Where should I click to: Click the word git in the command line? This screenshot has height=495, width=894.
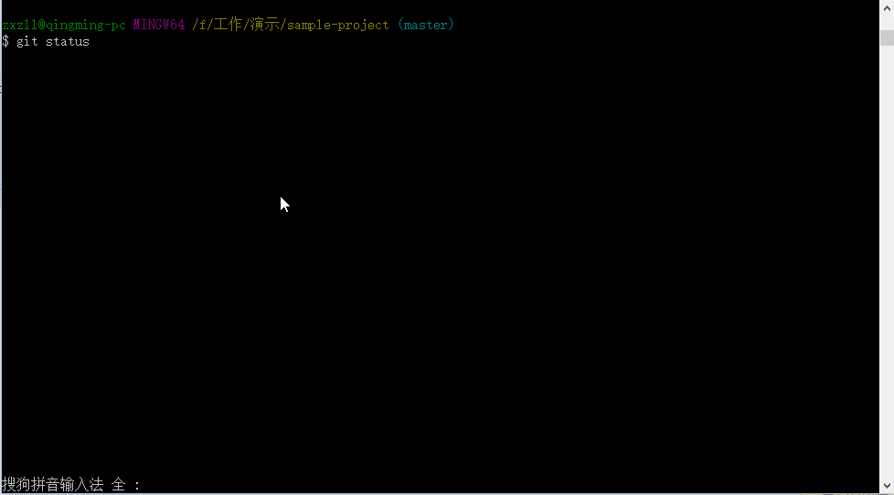point(27,42)
